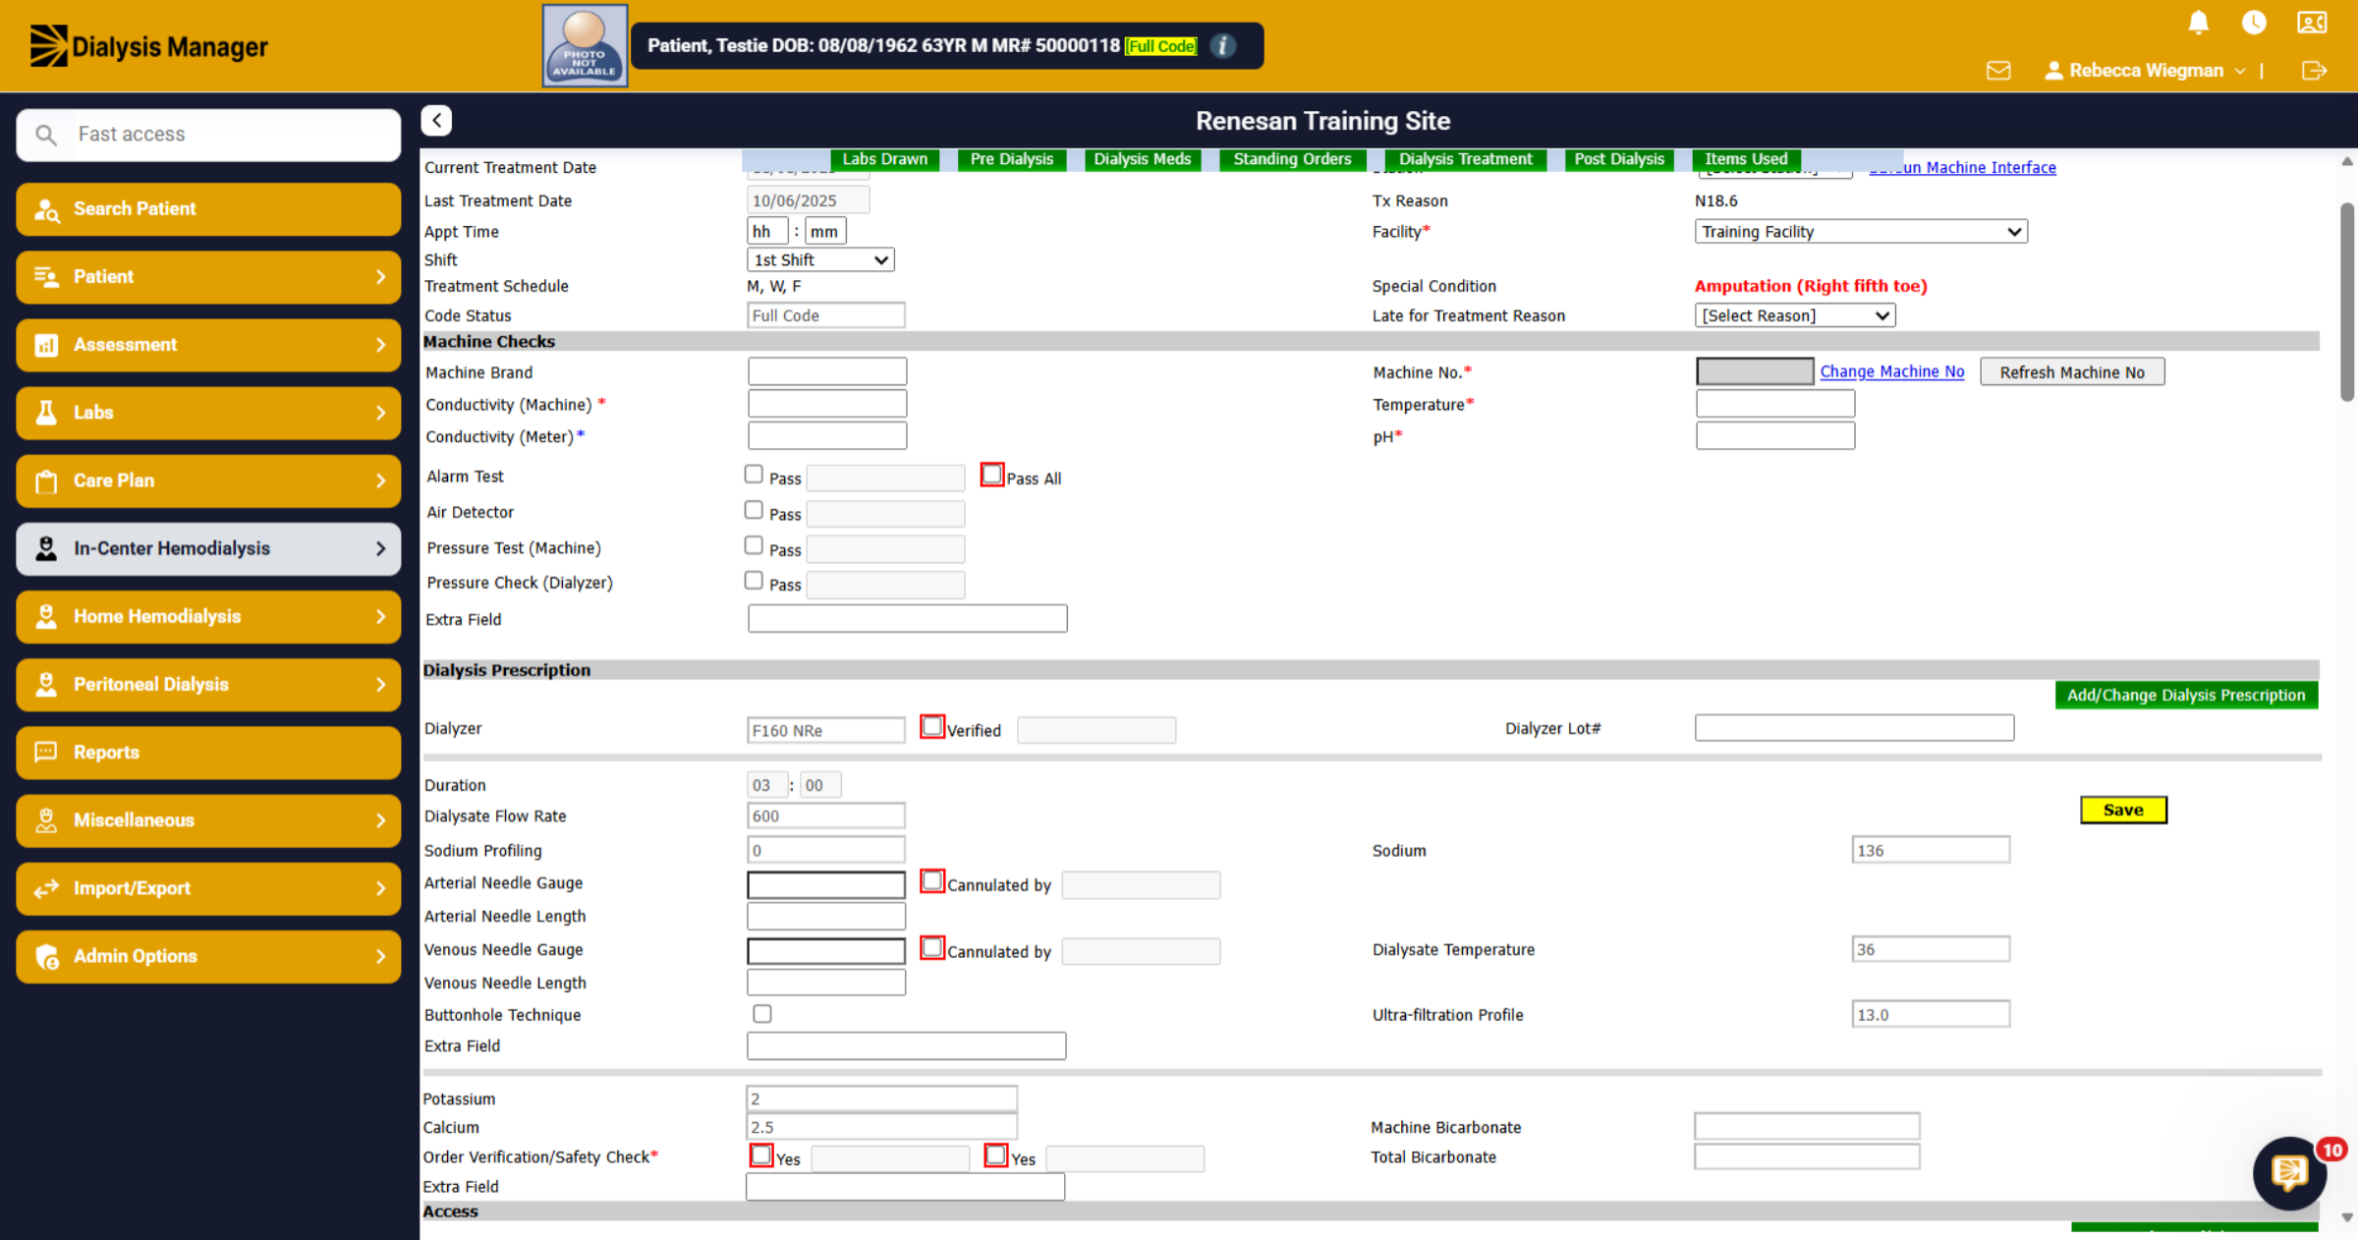The image size is (2358, 1240).
Task: Open the mail envelope icon
Action: [x=1997, y=71]
